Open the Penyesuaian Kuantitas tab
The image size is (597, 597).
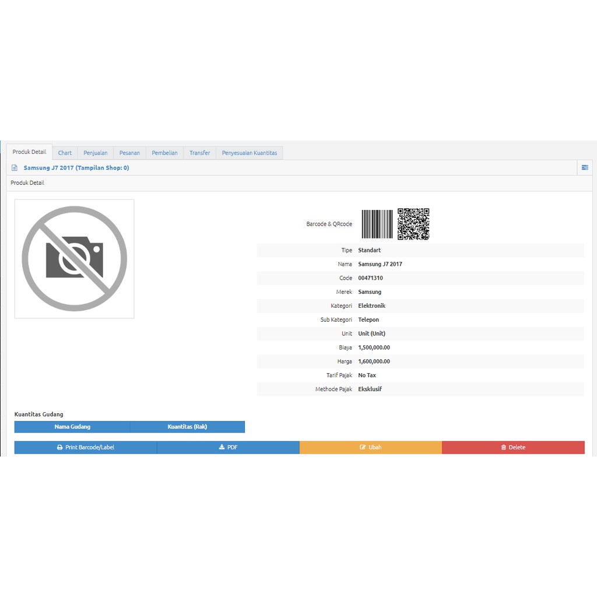(x=250, y=153)
